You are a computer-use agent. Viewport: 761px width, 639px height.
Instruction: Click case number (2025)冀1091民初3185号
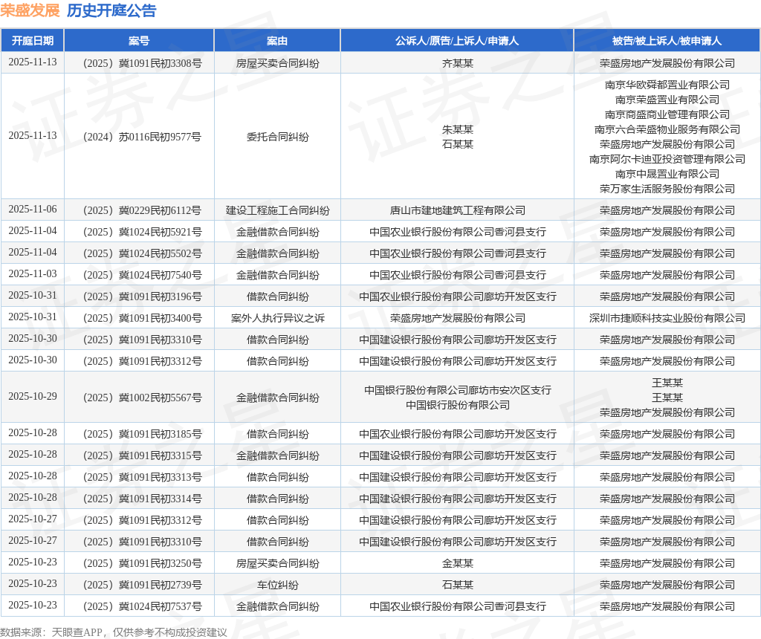(142, 434)
